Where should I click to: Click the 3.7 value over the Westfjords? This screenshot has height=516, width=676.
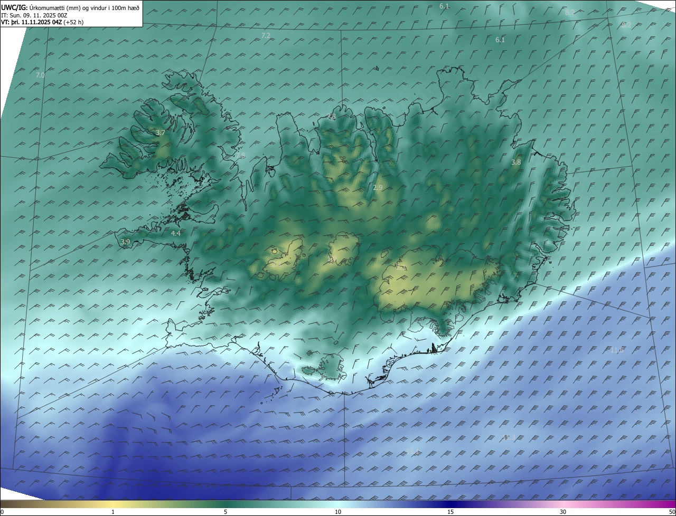(x=161, y=133)
